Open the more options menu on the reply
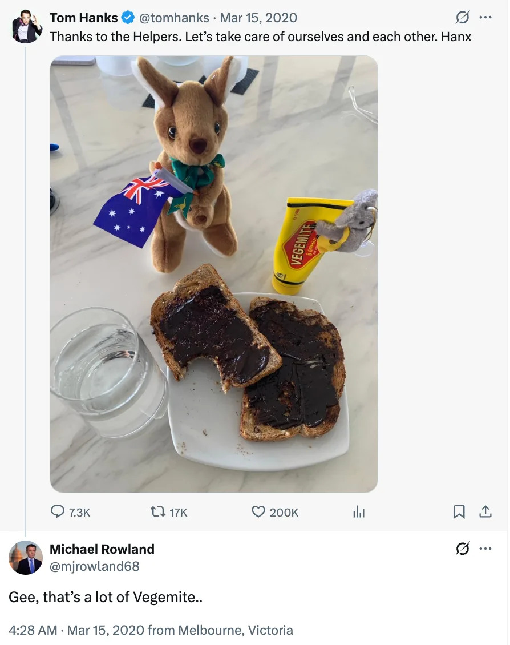510x645 pixels. point(485,549)
